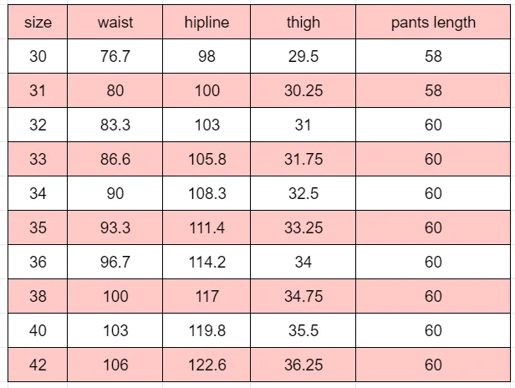Click hipline value 122.6

click(x=207, y=365)
